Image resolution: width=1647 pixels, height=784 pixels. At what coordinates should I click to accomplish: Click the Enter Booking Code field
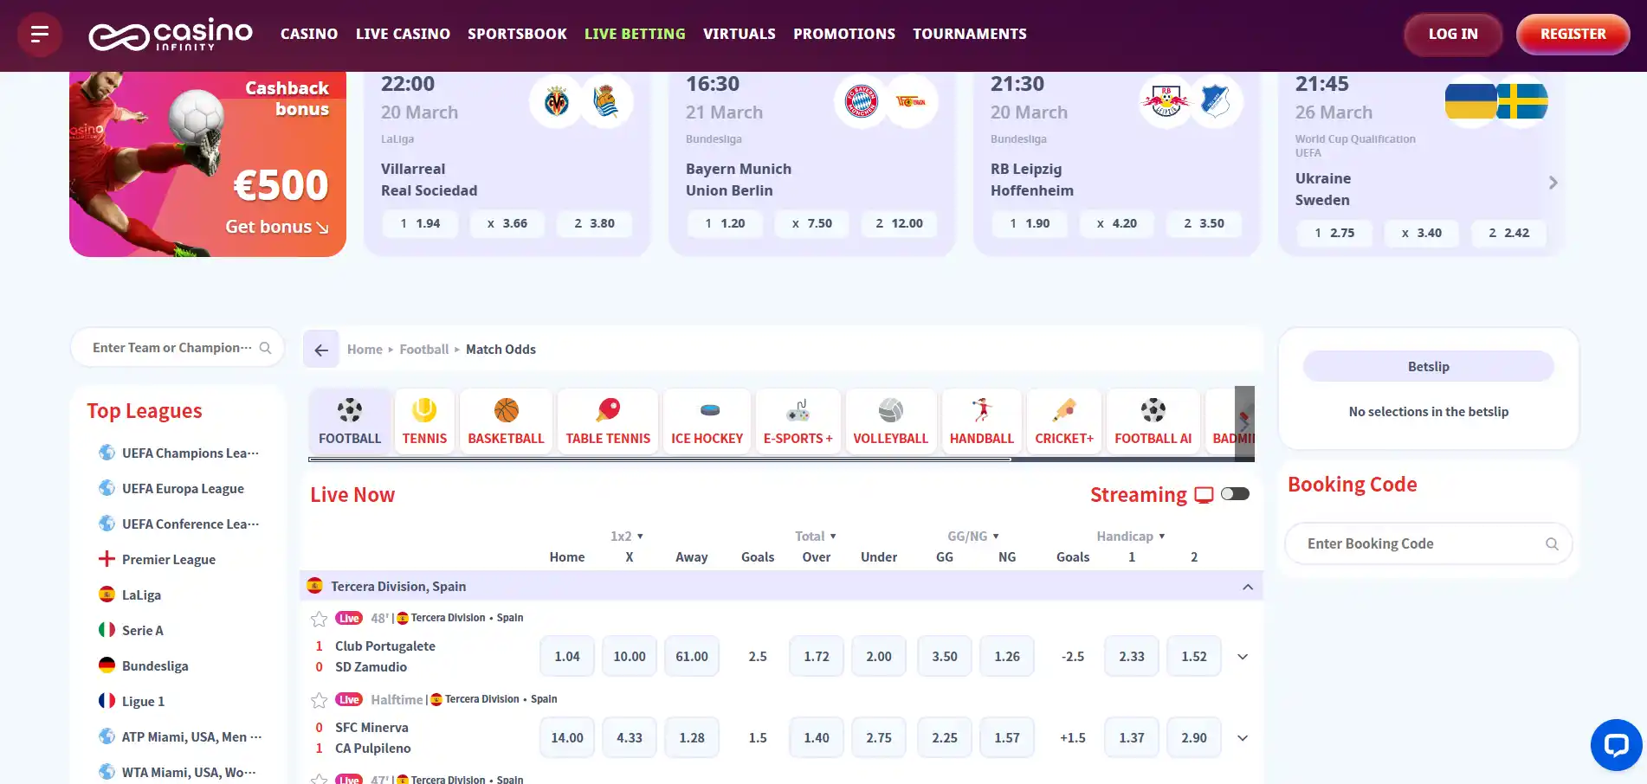tap(1429, 543)
